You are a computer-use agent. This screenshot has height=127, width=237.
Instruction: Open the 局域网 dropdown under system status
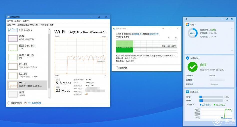[190, 80]
